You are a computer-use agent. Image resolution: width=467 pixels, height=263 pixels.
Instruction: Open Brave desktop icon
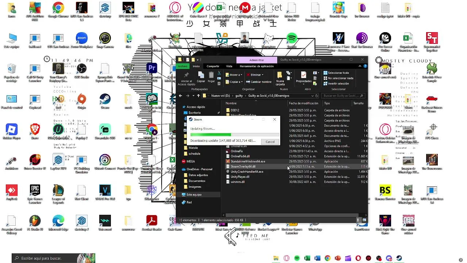click(x=35, y=132)
